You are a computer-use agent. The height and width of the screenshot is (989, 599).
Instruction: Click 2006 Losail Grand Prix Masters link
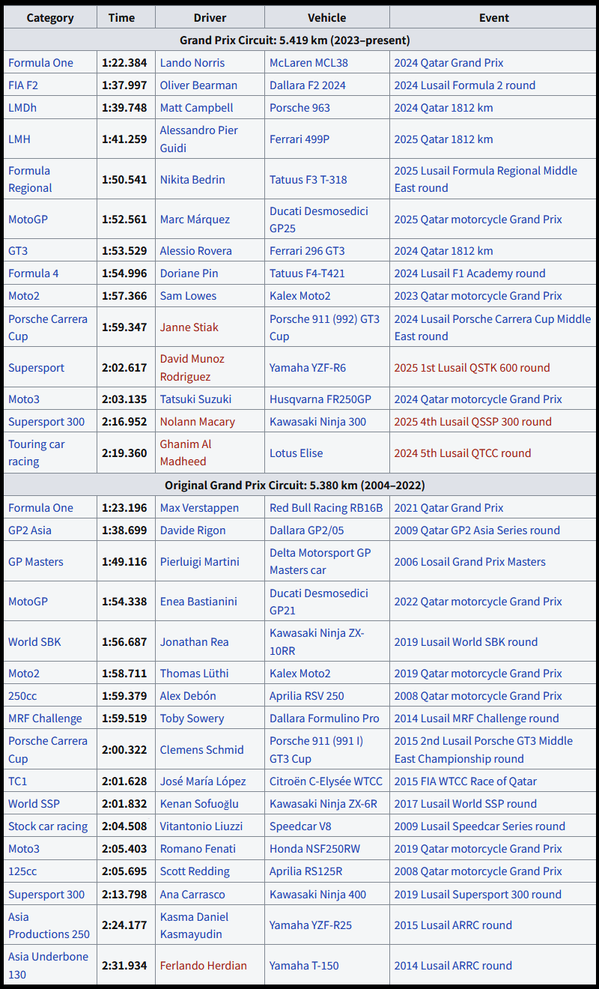tap(469, 562)
